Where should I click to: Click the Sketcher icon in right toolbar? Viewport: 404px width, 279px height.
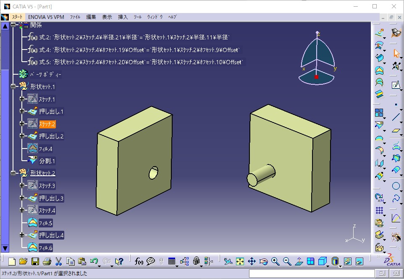pos(396,85)
